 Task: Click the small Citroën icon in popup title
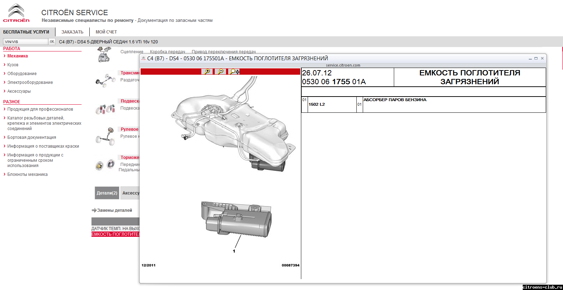[143, 58]
